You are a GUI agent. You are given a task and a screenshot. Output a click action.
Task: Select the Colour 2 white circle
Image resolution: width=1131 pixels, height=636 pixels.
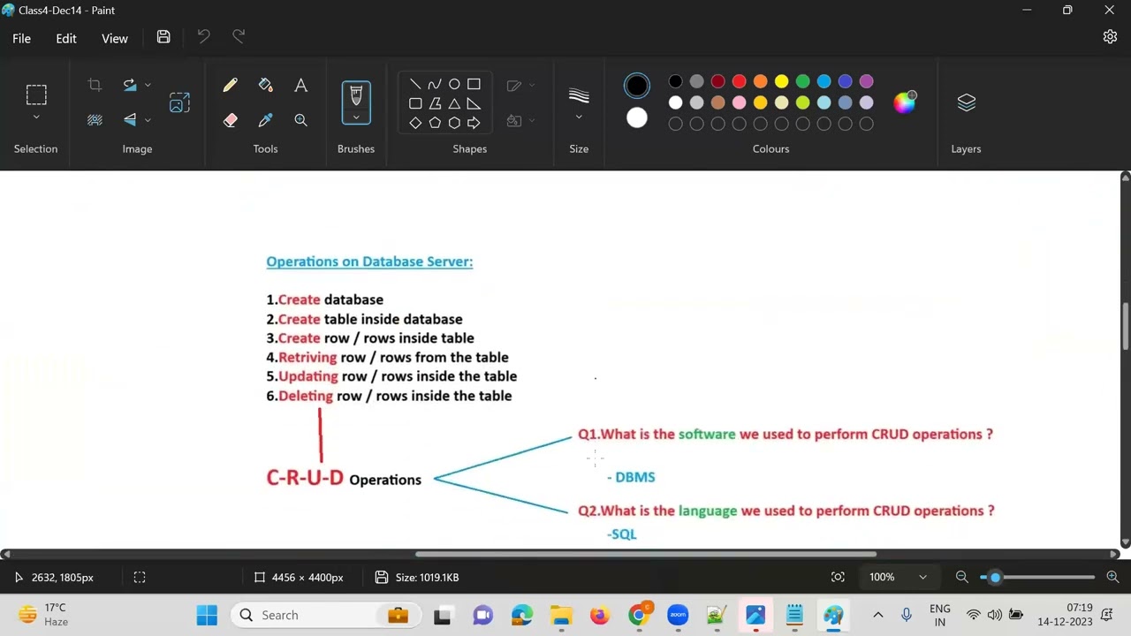(x=636, y=117)
